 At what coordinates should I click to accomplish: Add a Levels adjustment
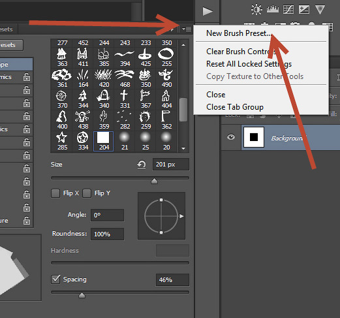(x=273, y=9)
